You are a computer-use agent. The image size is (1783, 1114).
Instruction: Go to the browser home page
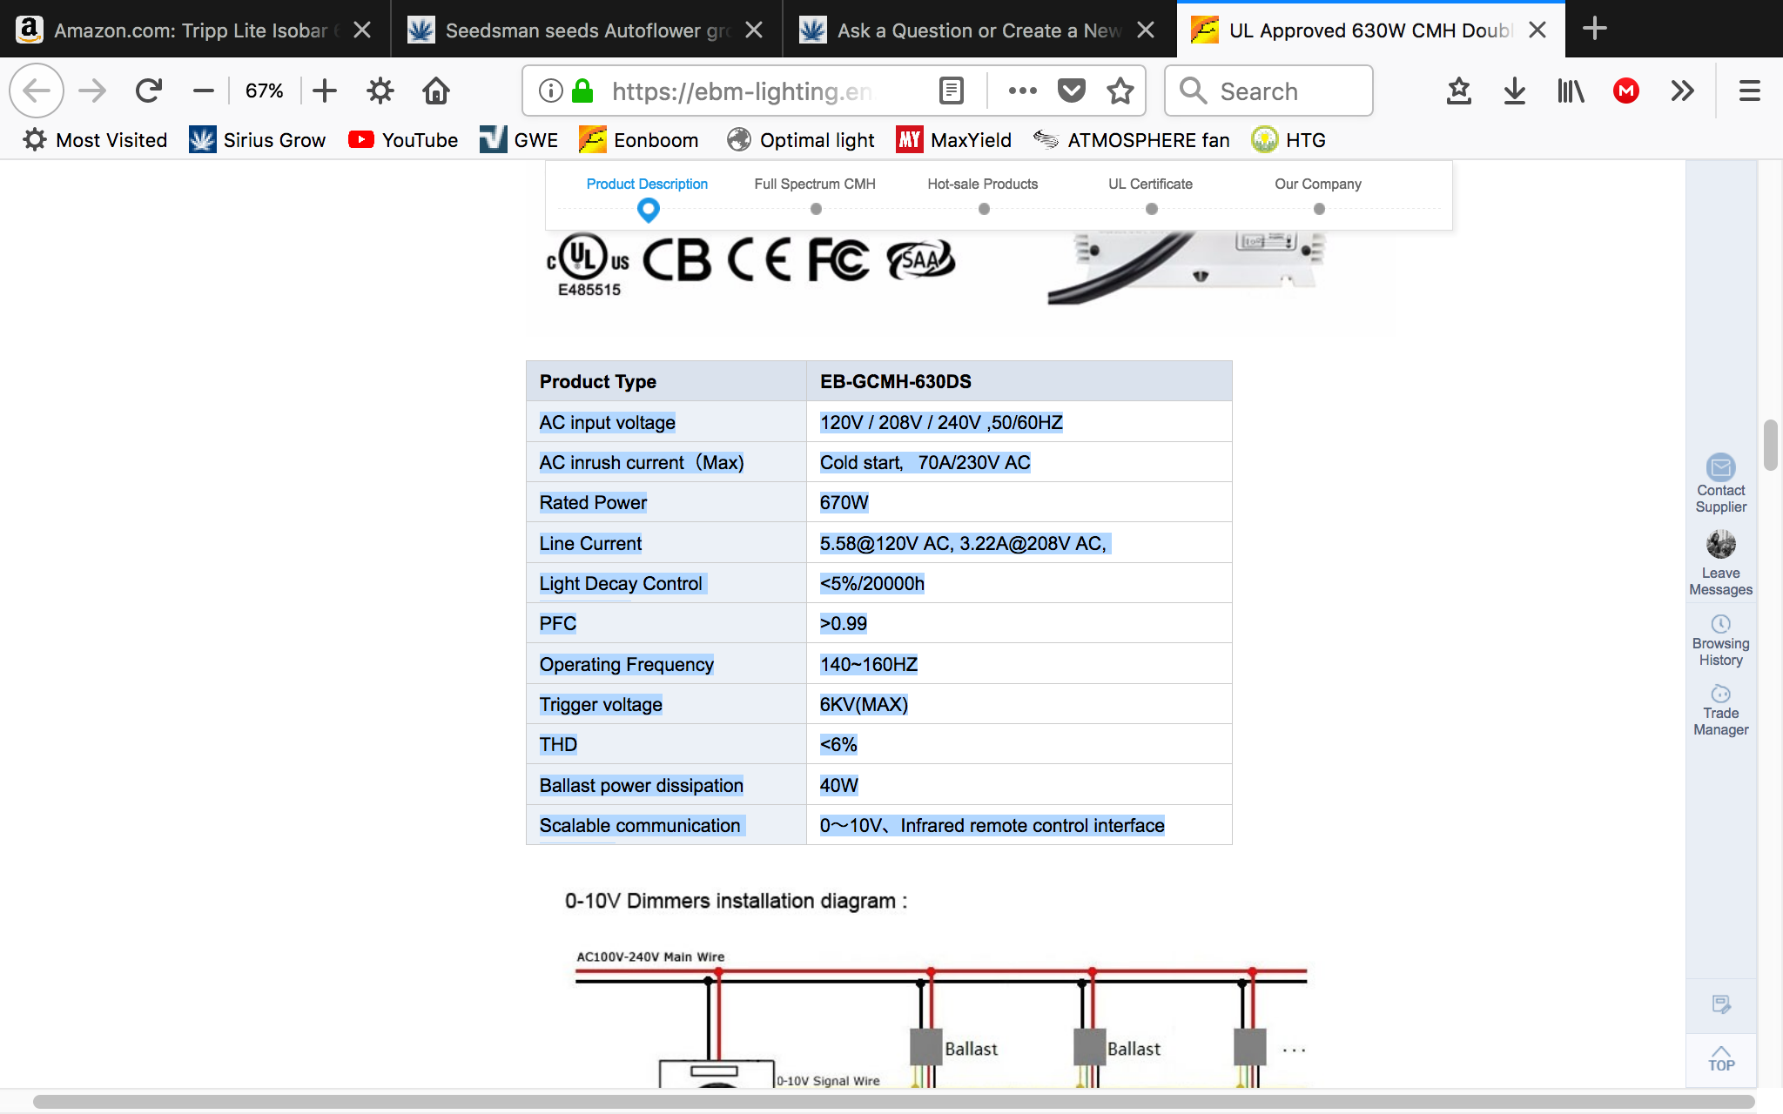click(x=435, y=91)
